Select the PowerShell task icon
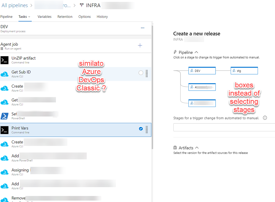 pyautogui.click(x=4, y=116)
